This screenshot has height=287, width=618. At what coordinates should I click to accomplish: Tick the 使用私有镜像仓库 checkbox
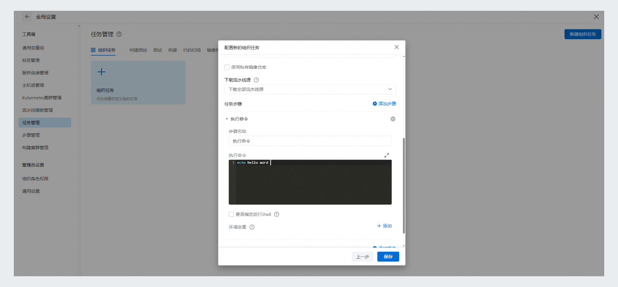(x=227, y=67)
